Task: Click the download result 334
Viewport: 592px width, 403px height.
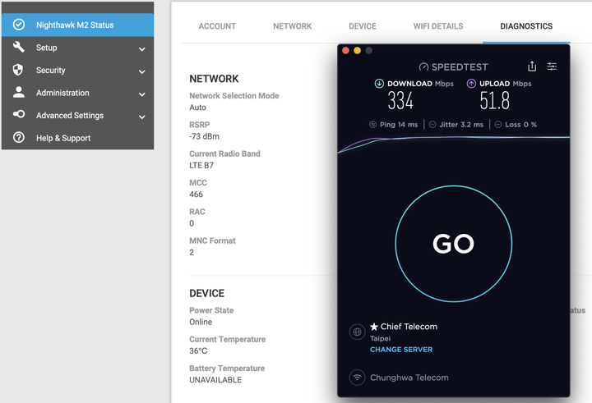Action: pos(400,101)
